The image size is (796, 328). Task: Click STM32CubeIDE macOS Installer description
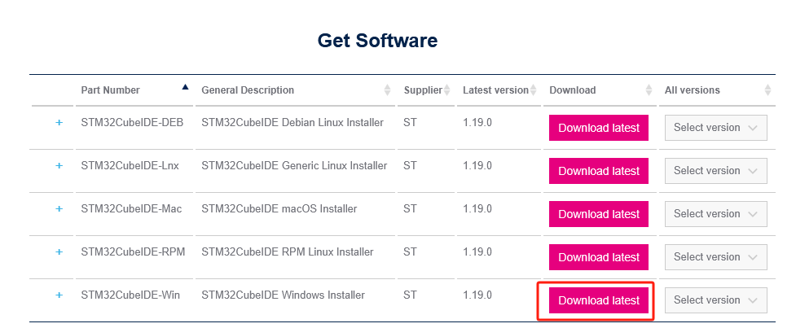pos(279,209)
